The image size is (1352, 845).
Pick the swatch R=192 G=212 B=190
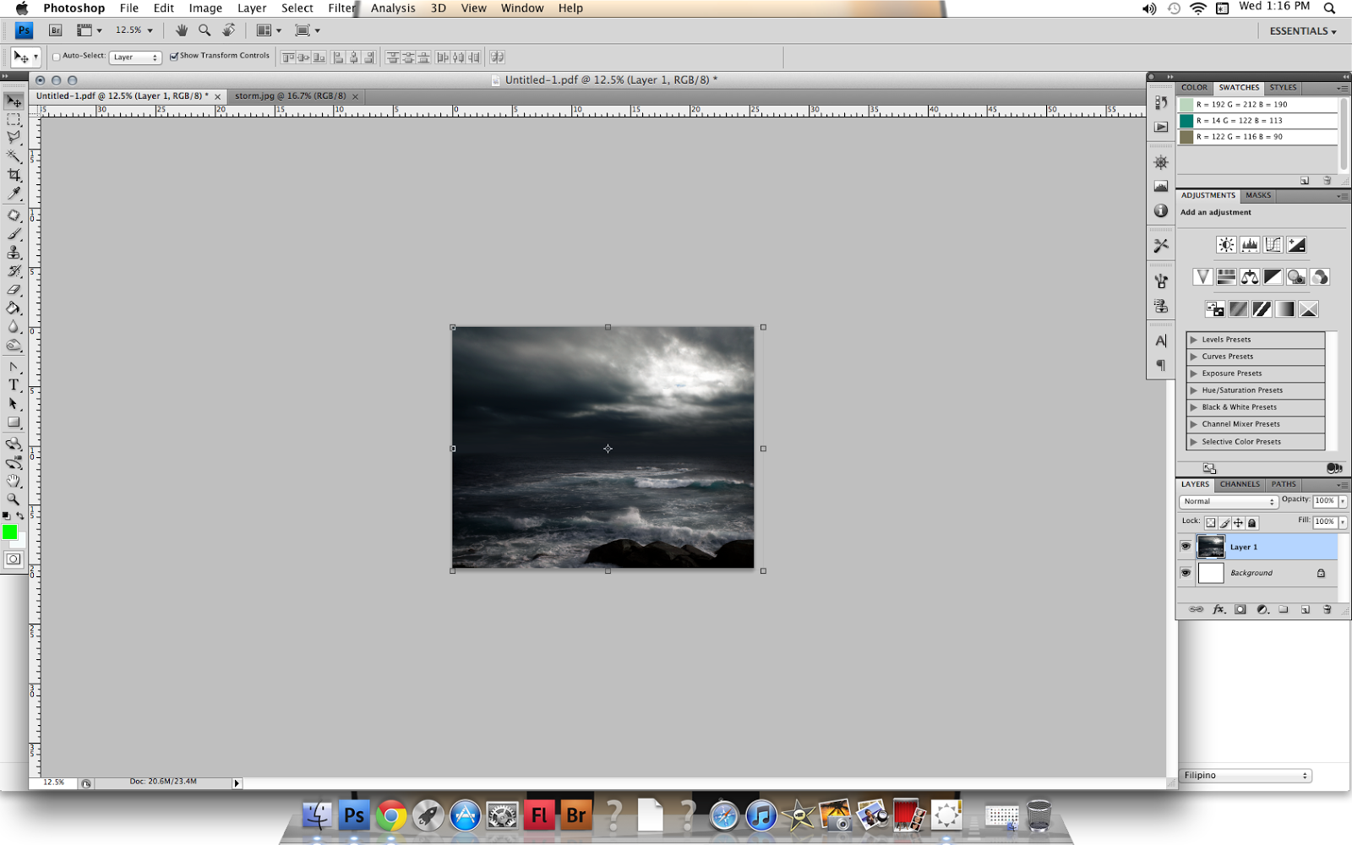click(x=1186, y=105)
